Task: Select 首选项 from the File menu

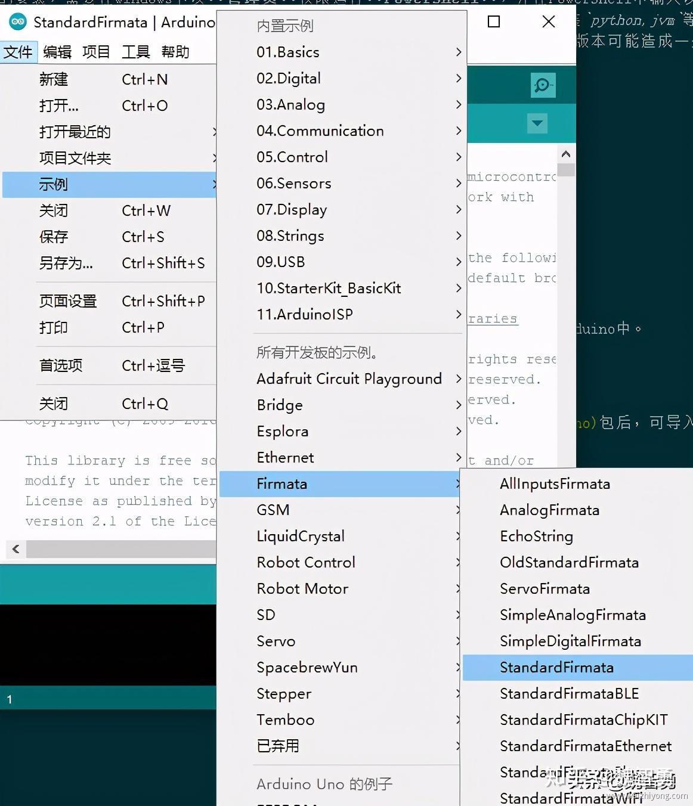Action: click(x=60, y=365)
